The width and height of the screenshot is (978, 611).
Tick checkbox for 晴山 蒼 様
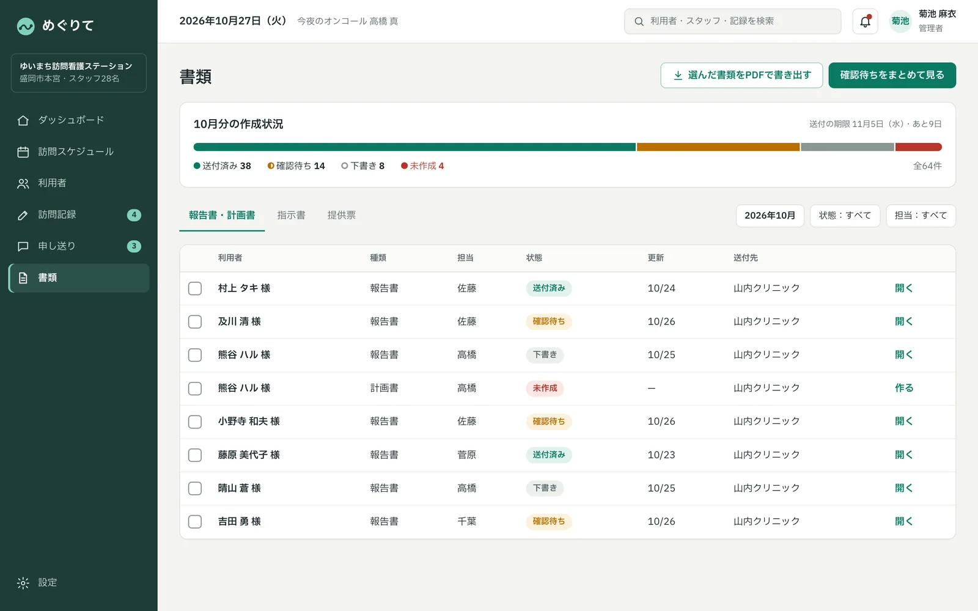195,488
